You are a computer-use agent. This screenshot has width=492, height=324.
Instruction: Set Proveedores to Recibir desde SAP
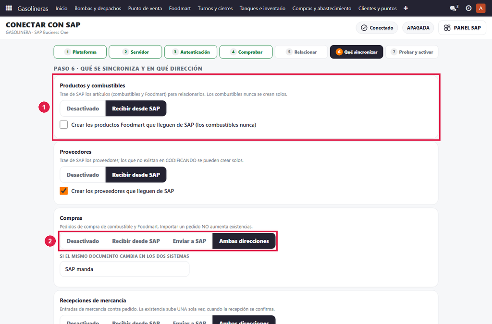tap(136, 175)
